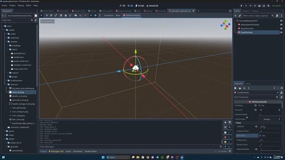This screenshot has height=160, width=285.
Task: Switch to the 2D workspace
Action: pos(122,6)
